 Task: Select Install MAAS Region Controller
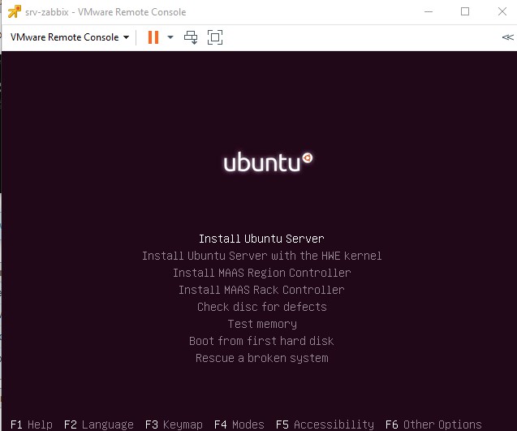pos(262,273)
